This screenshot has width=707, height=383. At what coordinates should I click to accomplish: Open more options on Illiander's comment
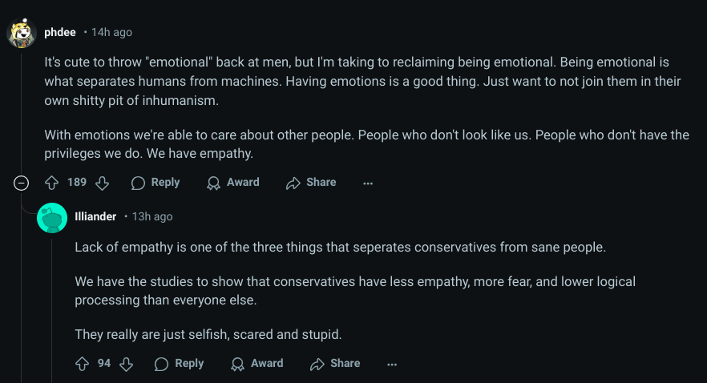[392, 364]
